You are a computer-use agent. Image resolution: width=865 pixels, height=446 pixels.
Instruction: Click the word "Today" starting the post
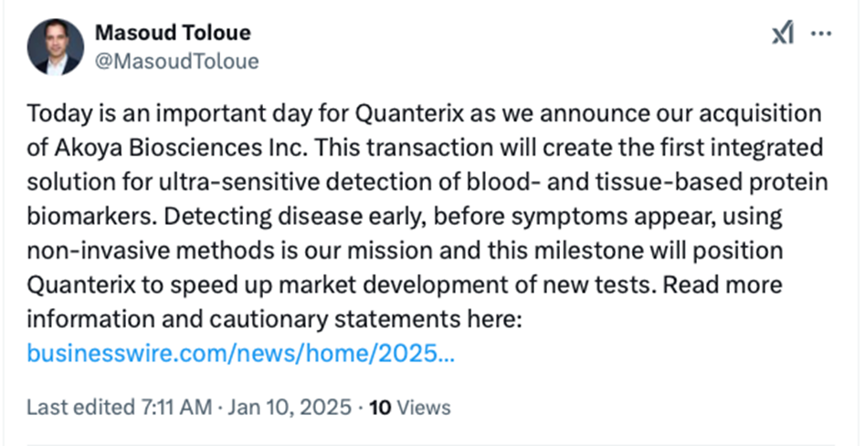(x=54, y=114)
